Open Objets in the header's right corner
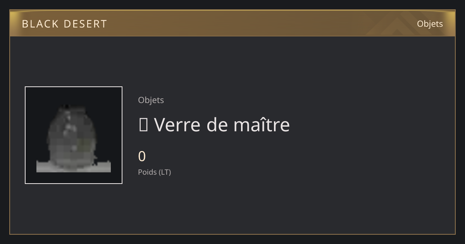 pos(430,24)
